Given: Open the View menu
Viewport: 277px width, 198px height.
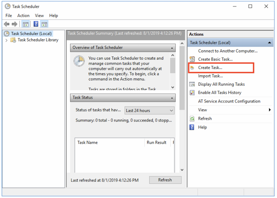Looking at the screenshot, I should tap(39, 16).
